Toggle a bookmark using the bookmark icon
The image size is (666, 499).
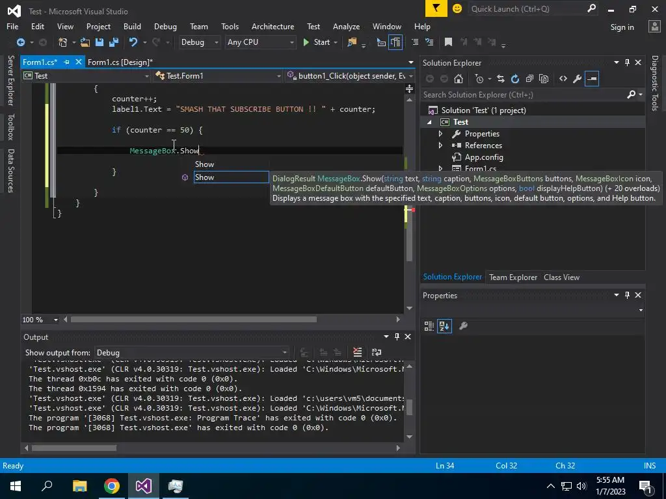pyautogui.click(x=448, y=42)
